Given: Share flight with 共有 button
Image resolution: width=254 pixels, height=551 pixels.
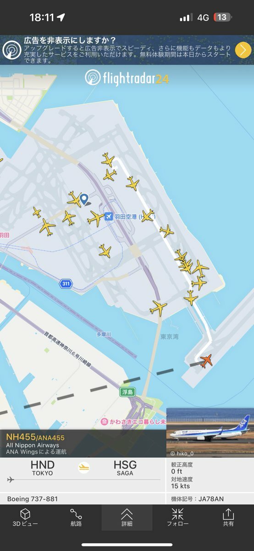Looking at the screenshot, I should (228, 517).
